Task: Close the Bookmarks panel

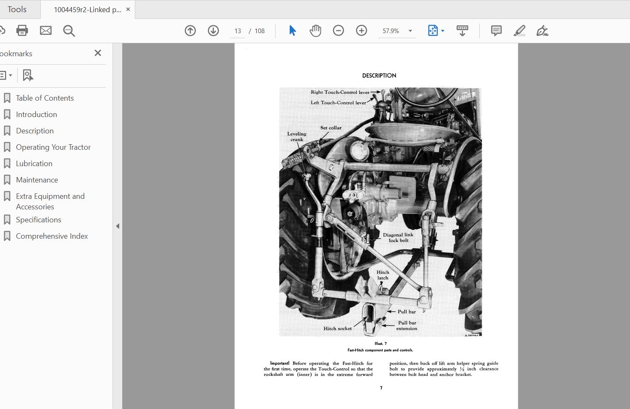Action: 98,53
